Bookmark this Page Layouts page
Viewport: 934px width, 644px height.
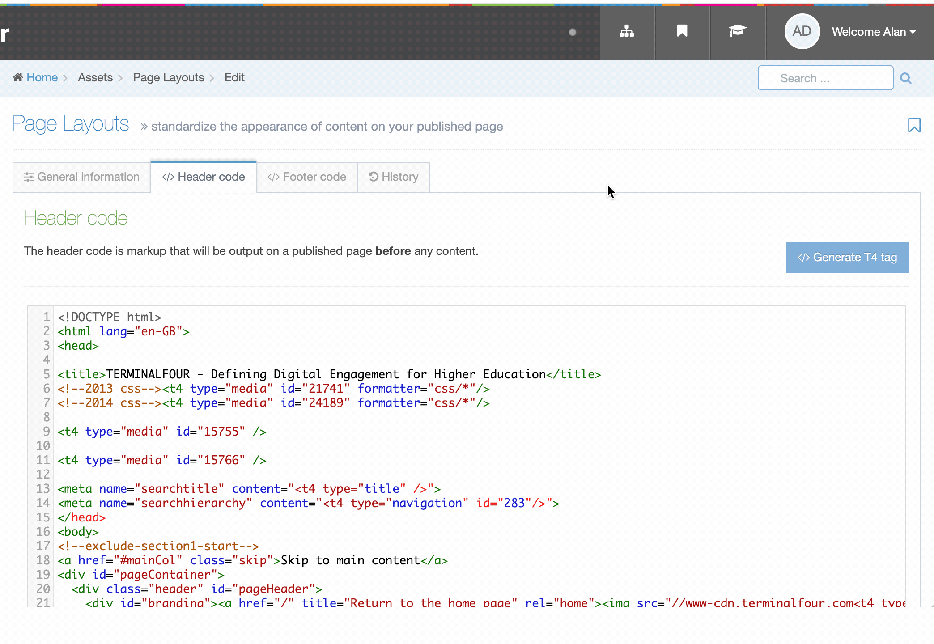point(913,126)
